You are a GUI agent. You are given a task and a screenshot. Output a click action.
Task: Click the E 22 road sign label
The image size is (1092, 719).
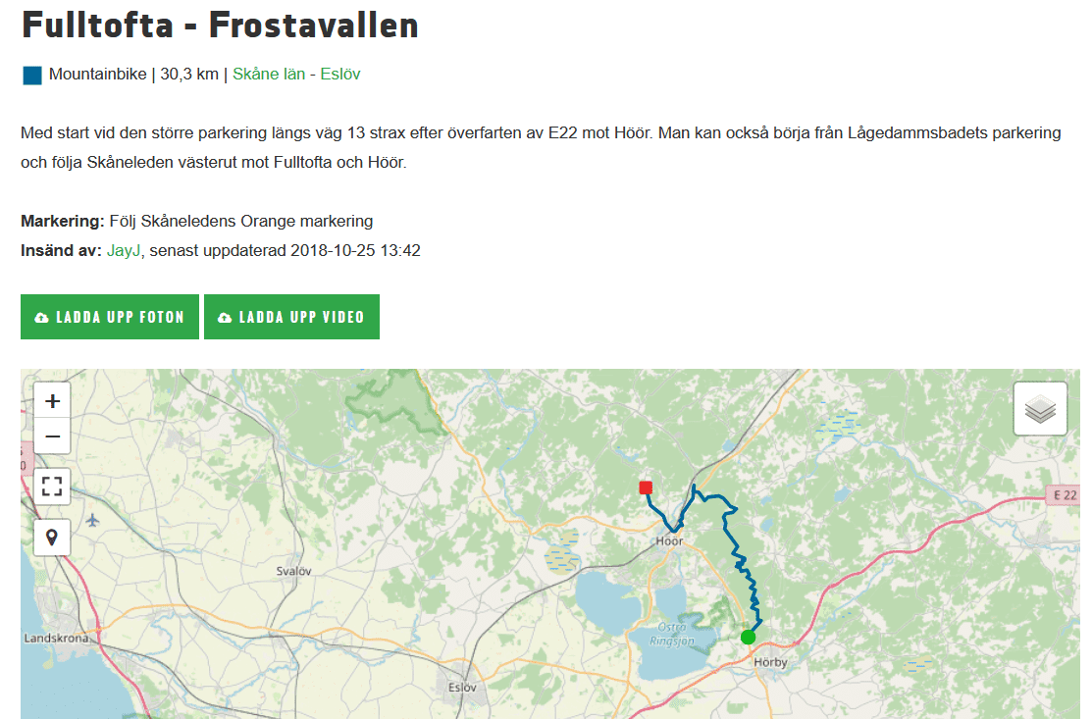[1065, 495]
